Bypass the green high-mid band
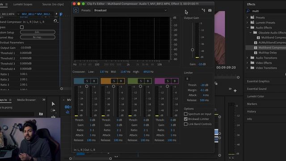 (148, 81)
